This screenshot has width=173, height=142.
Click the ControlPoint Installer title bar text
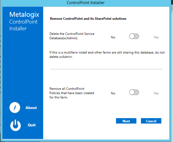[86, 3]
